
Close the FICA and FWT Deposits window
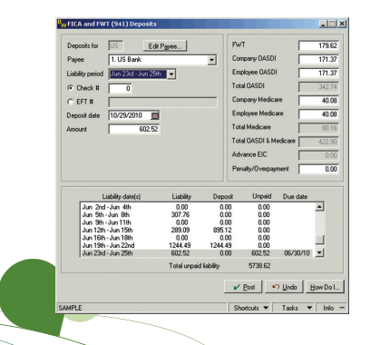point(342,24)
